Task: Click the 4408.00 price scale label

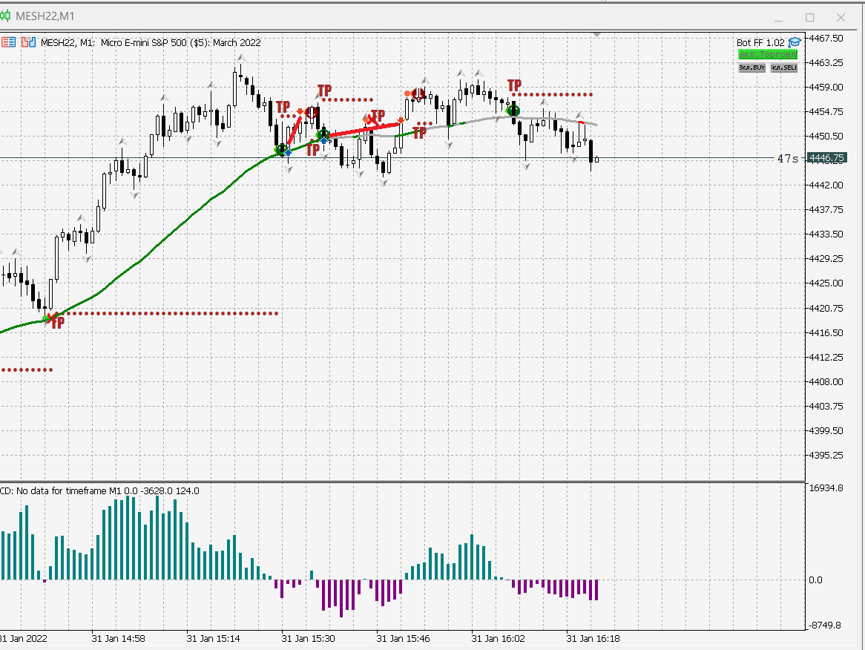Action: point(826,381)
